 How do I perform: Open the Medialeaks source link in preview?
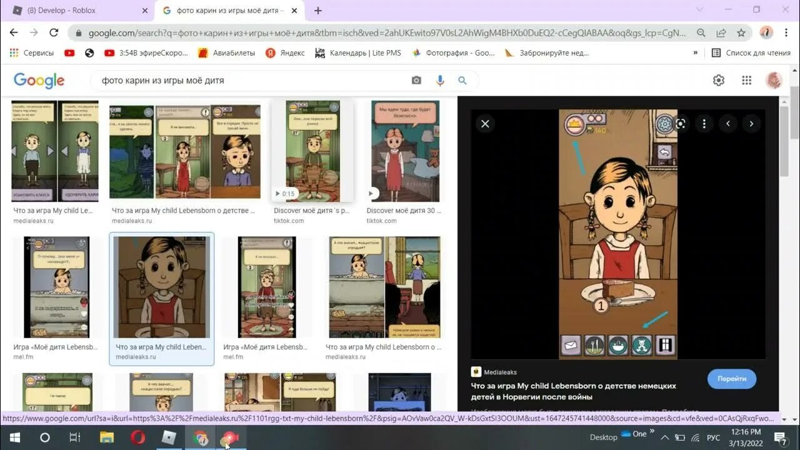pyautogui.click(x=495, y=372)
